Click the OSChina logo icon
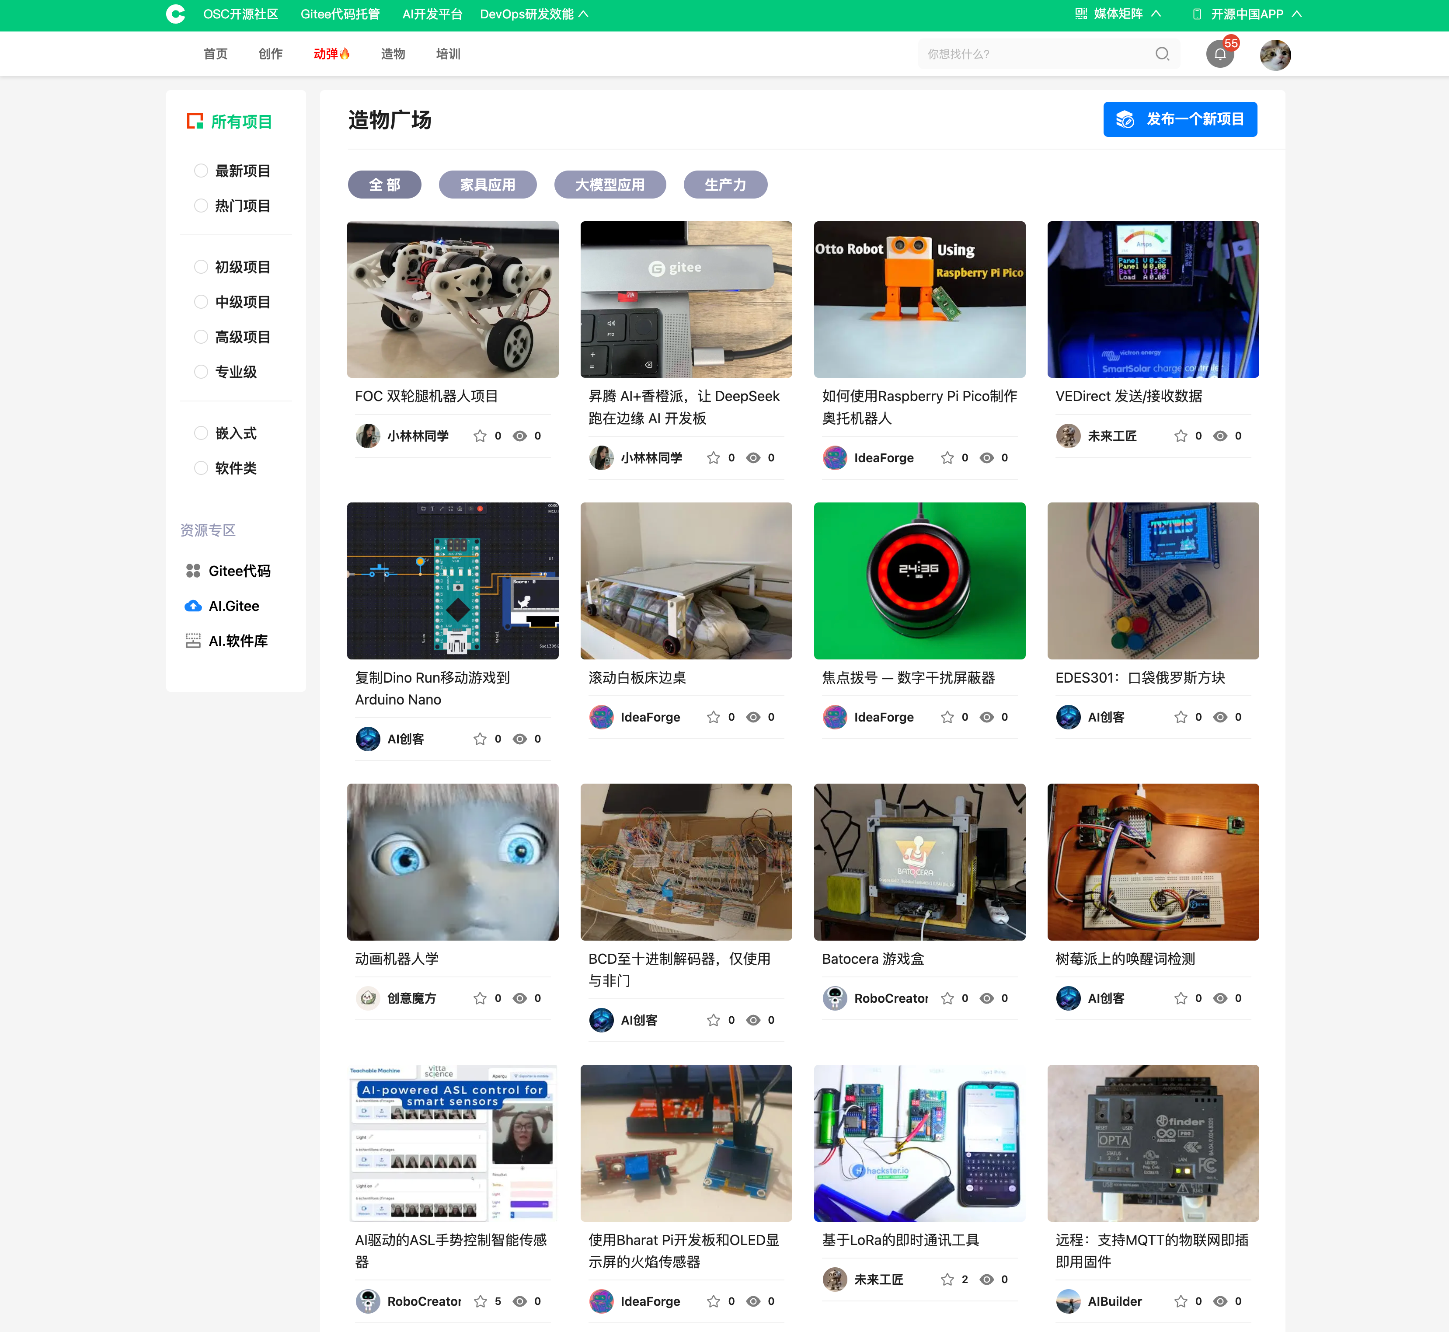The image size is (1449, 1332). tap(175, 14)
